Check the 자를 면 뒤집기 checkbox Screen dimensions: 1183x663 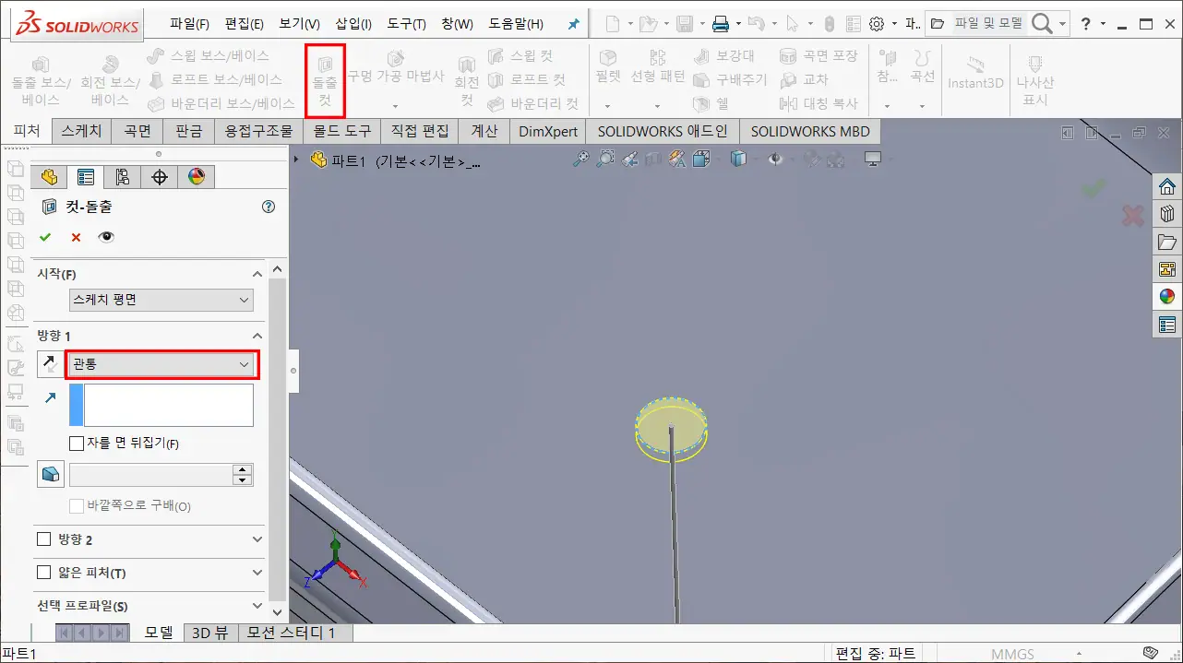77,443
